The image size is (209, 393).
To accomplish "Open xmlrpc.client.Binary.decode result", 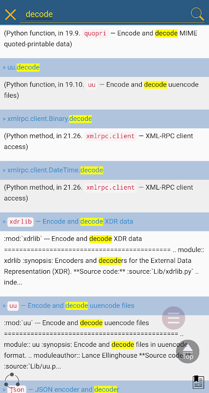I will 47,119.
